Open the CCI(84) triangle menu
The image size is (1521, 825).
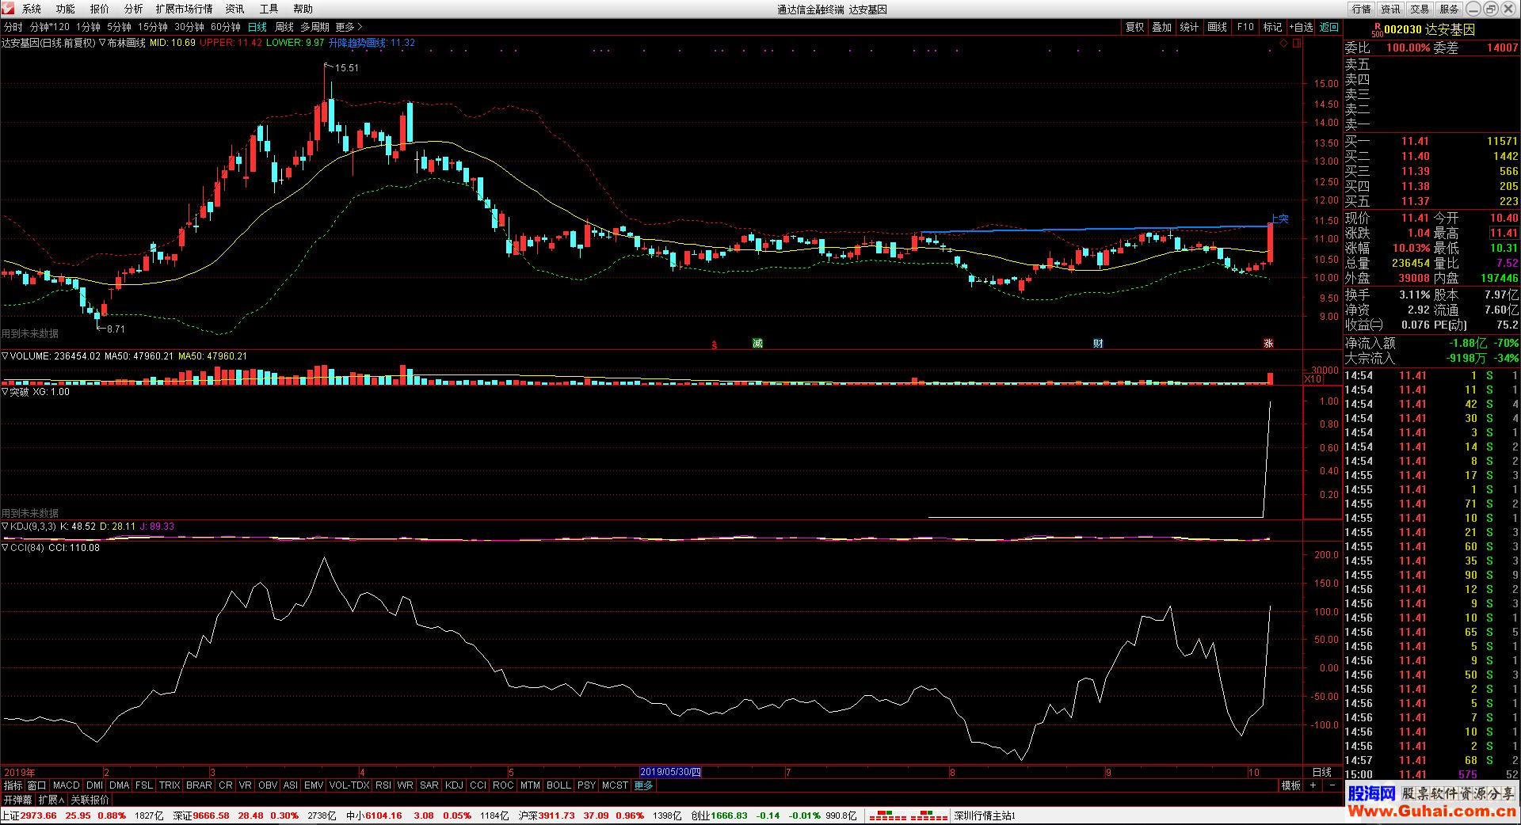tap(6, 548)
